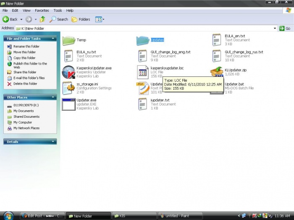Collapse the Other Places panel
The height and width of the screenshot is (220, 294).
53,97
